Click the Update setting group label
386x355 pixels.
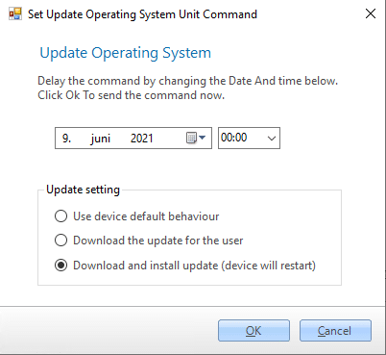83,190
